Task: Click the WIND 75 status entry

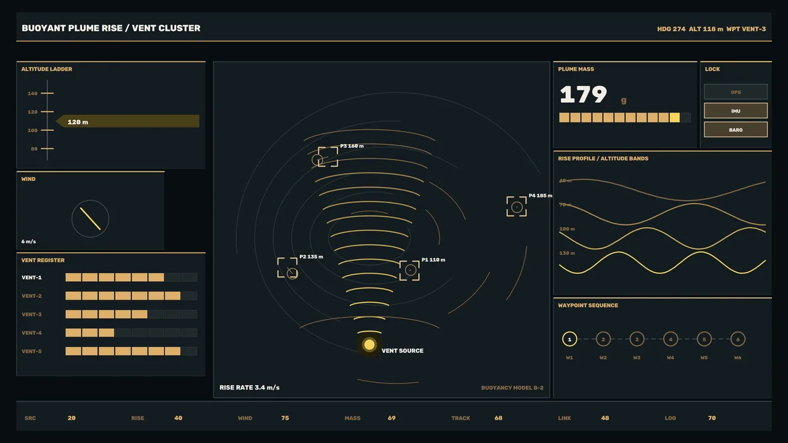Action: pyautogui.click(x=263, y=418)
